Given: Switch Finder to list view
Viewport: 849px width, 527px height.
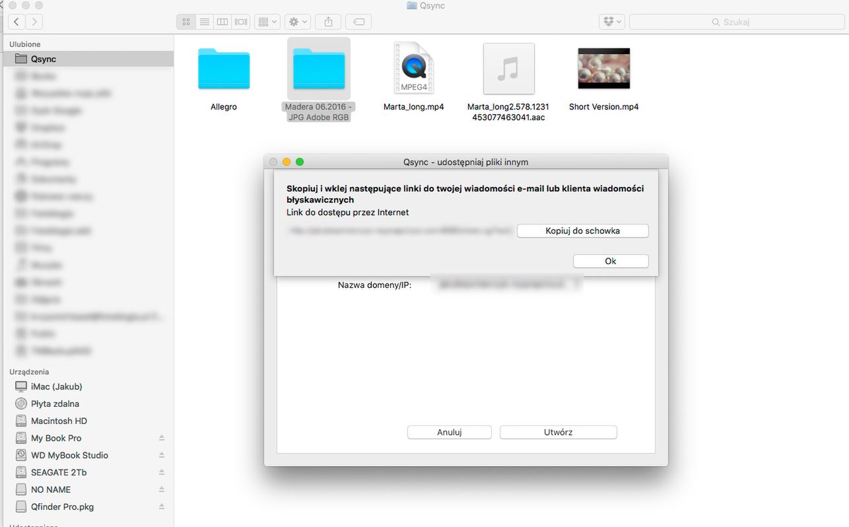Looking at the screenshot, I should pyautogui.click(x=205, y=22).
